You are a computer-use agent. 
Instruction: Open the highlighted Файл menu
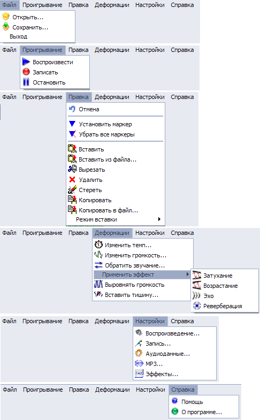pos(10,5)
